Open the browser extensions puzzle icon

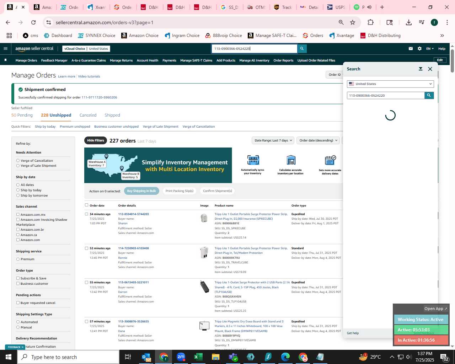point(370,22)
